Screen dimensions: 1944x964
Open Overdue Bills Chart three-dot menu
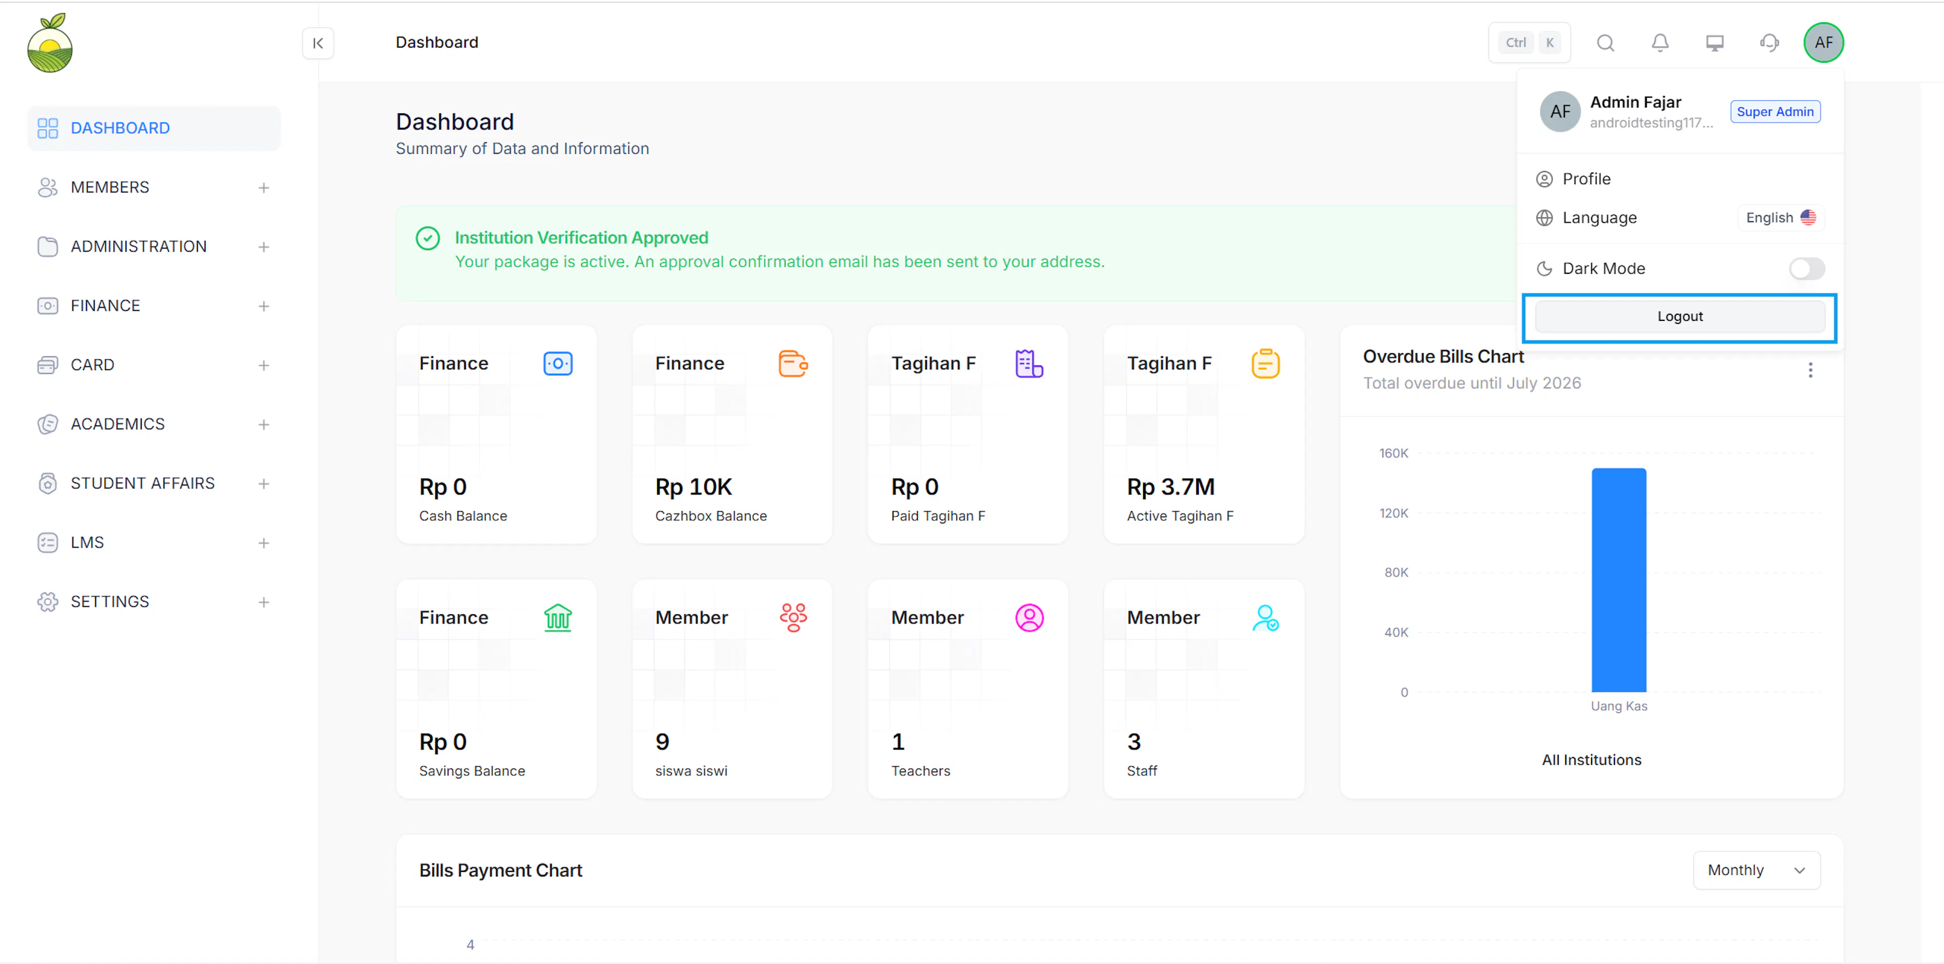pos(1810,369)
